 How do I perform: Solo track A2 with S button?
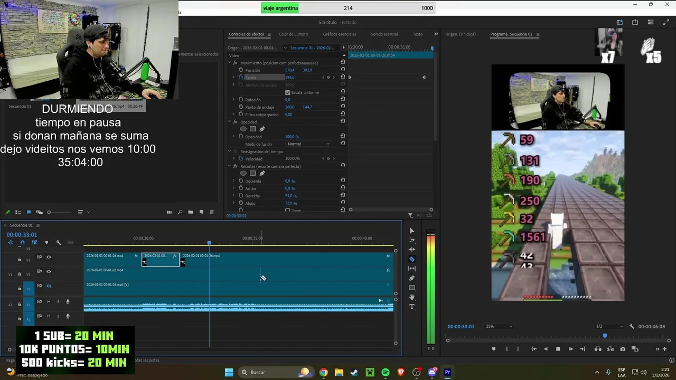58,316
